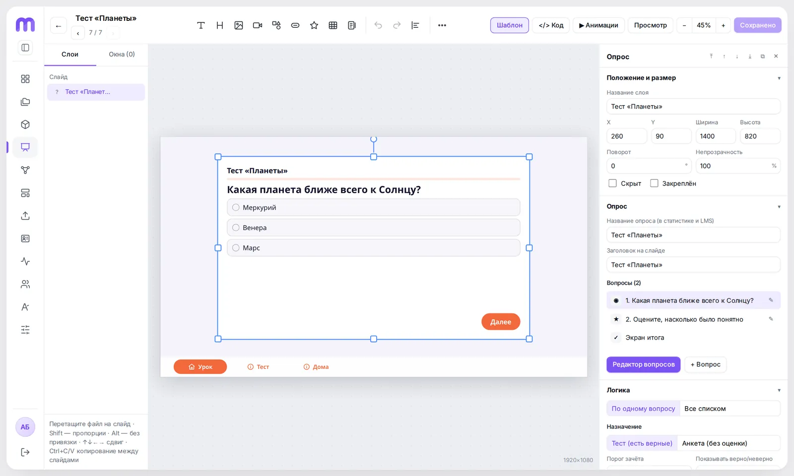
Task: Click the undo arrow
Action: (378, 25)
